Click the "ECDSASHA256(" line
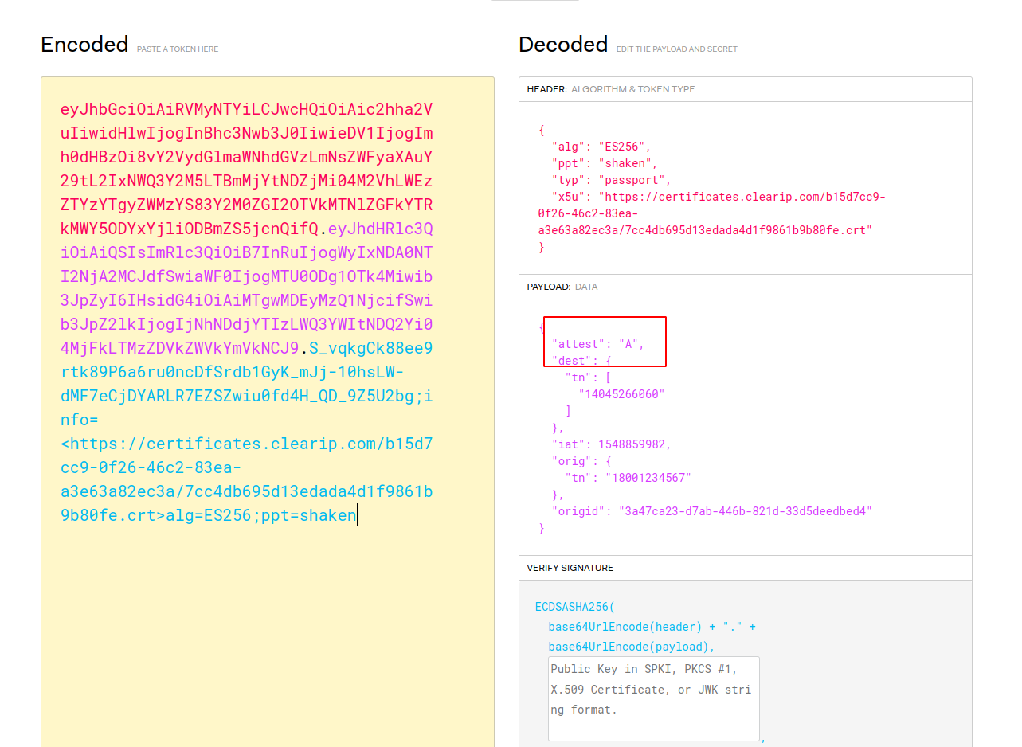The height and width of the screenshot is (747, 1022). (575, 607)
